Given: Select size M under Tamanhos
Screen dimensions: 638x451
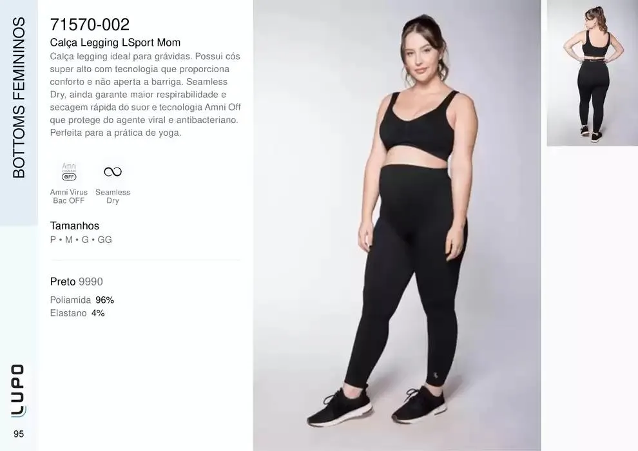Looking at the screenshot, I should click(x=69, y=240).
